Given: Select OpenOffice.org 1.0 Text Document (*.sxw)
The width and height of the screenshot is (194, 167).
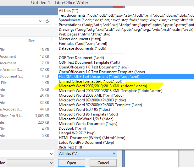Looking at the screenshot, I should pos(126,67).
